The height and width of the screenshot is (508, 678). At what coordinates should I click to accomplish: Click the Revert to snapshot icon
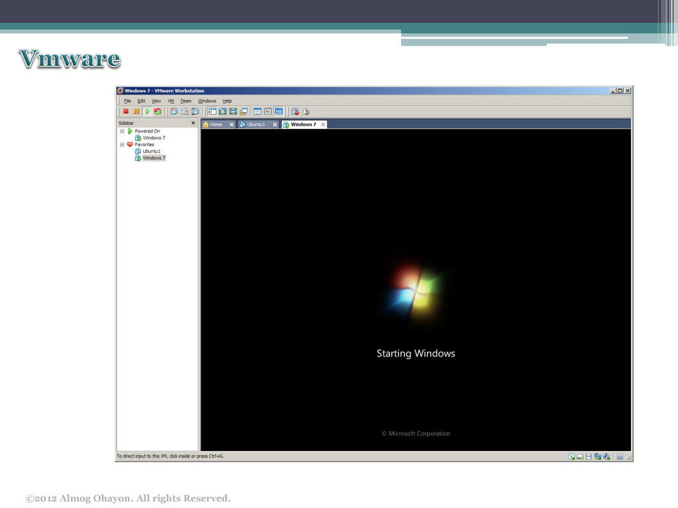click(185, 111)
